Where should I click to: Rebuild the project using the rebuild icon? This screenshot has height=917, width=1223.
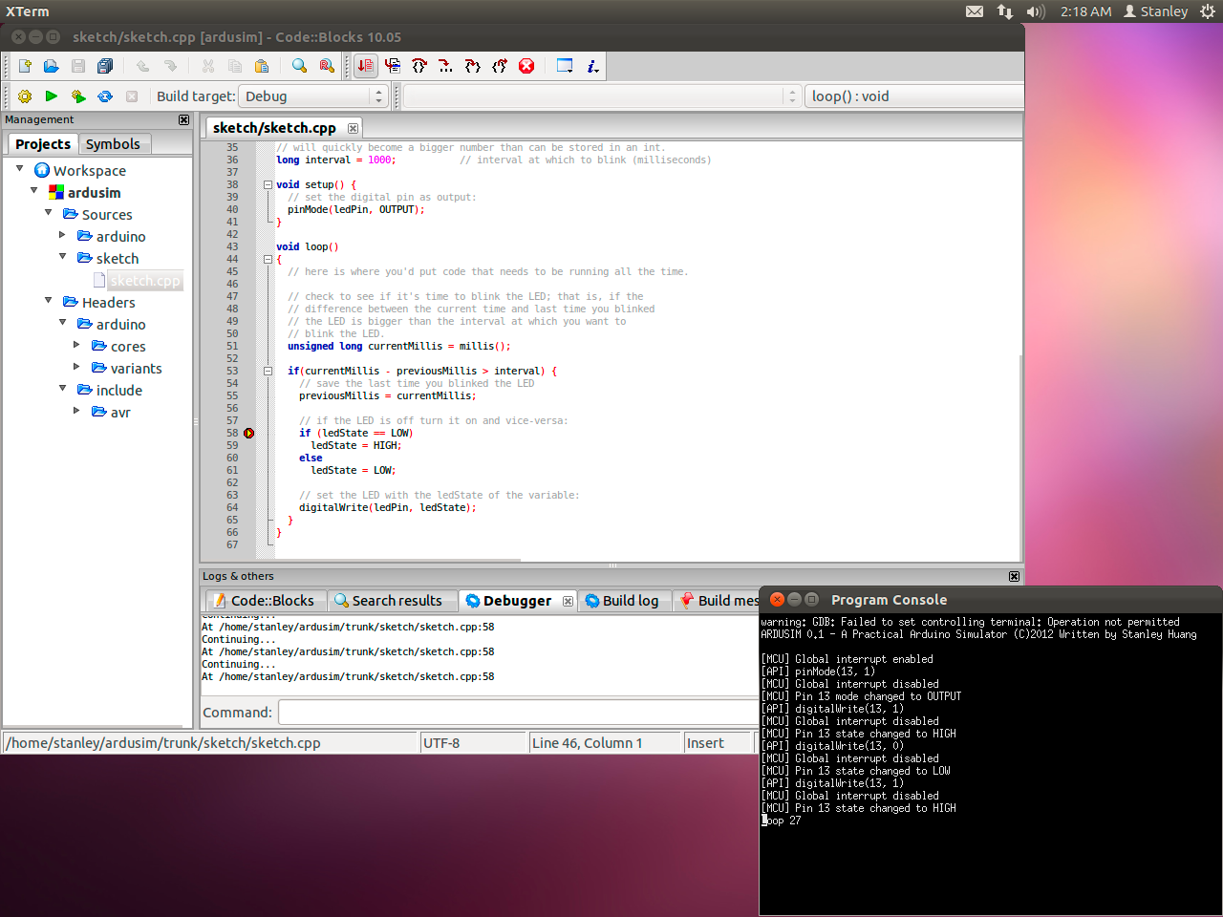104,96
